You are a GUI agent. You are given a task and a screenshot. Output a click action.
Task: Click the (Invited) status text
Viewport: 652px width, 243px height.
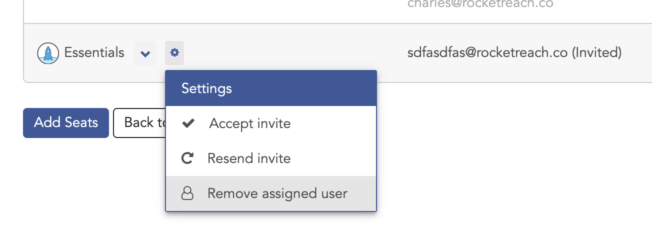[x=596, y=52]
